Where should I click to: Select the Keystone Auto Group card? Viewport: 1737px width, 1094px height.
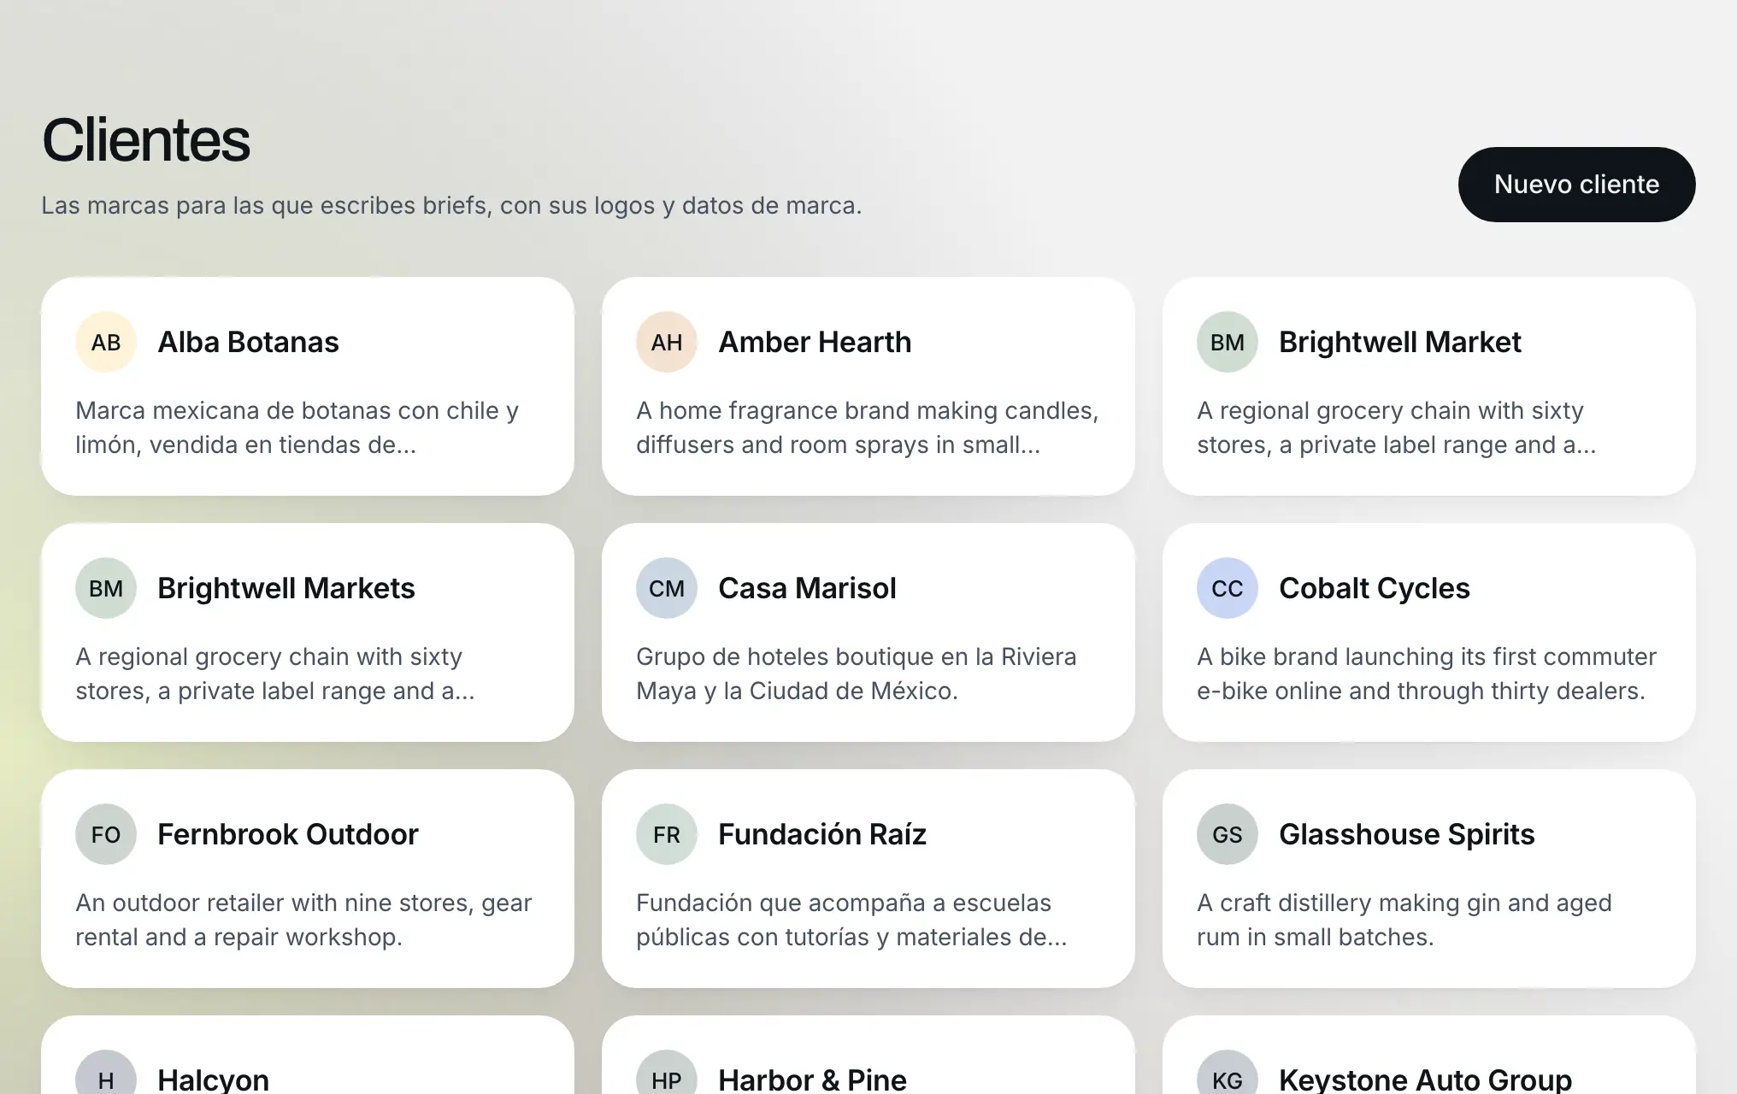[x=1429, y=1055]
